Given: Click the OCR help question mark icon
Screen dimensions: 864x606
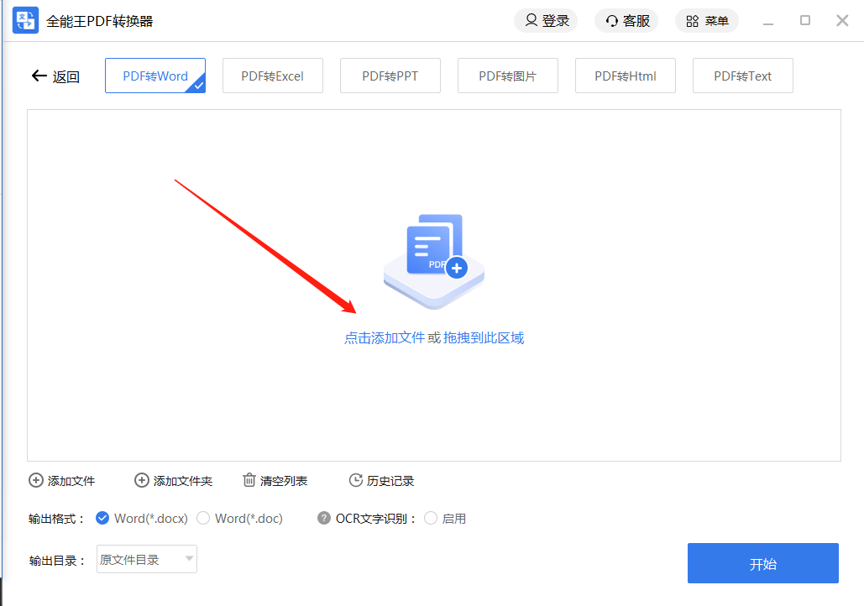Looking at the screenshot, I should (324, 519).
